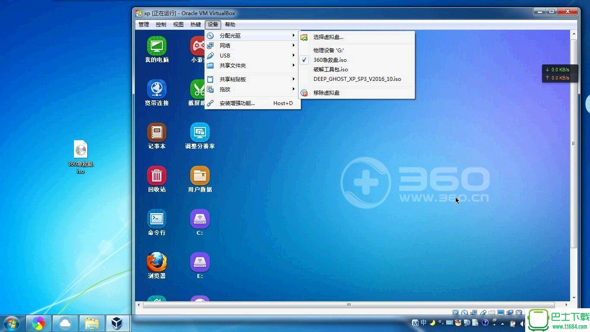Toggle the punctuation mode on the IME bar

click(441, 322)
